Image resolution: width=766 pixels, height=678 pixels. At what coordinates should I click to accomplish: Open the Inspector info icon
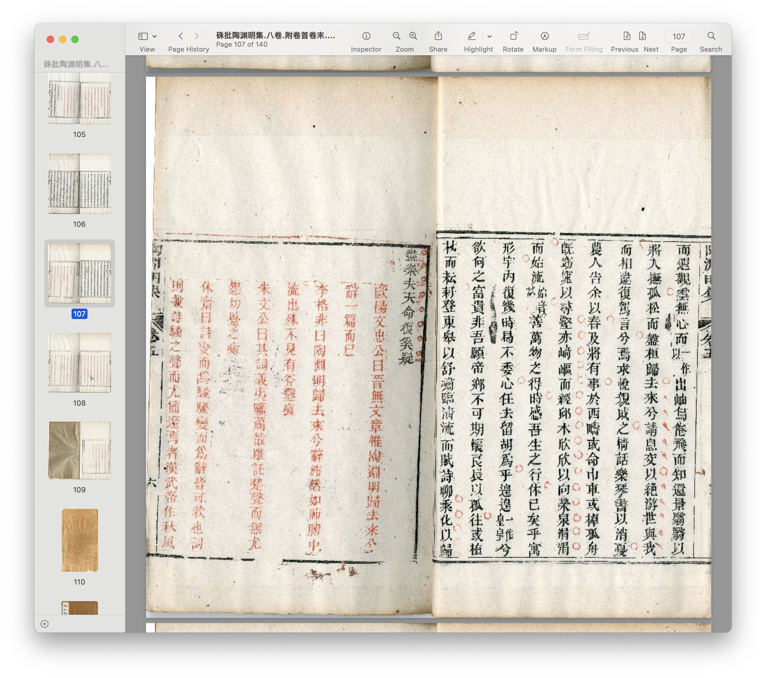tap(366, 36)
